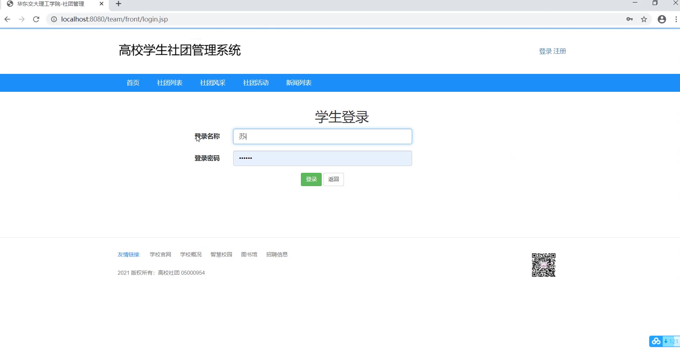Open the 学校概况 footer link

(x=191, y=255)
